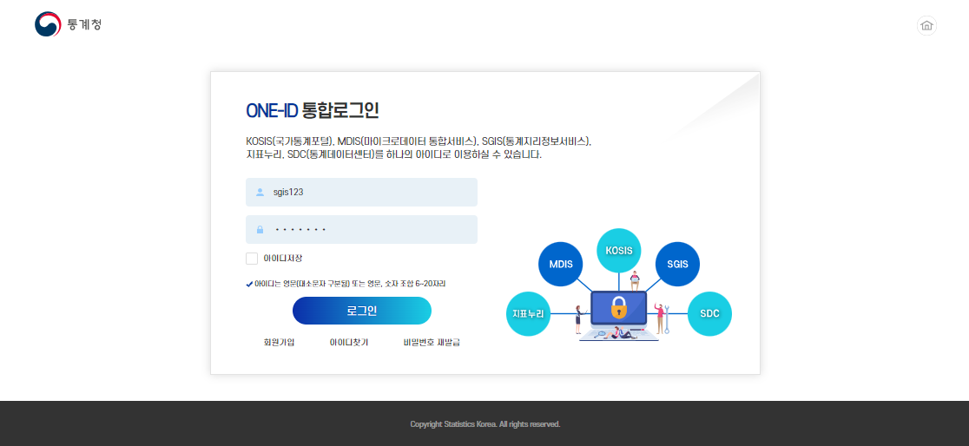
Task: Click the 지표누리 circle in illustration
Action: point(528,314)
